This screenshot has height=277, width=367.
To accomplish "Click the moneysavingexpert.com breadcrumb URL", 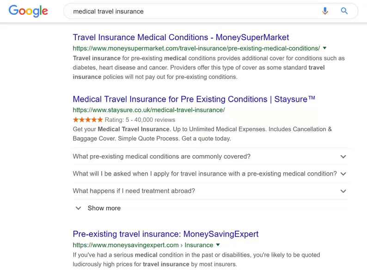I will point(143,245).
